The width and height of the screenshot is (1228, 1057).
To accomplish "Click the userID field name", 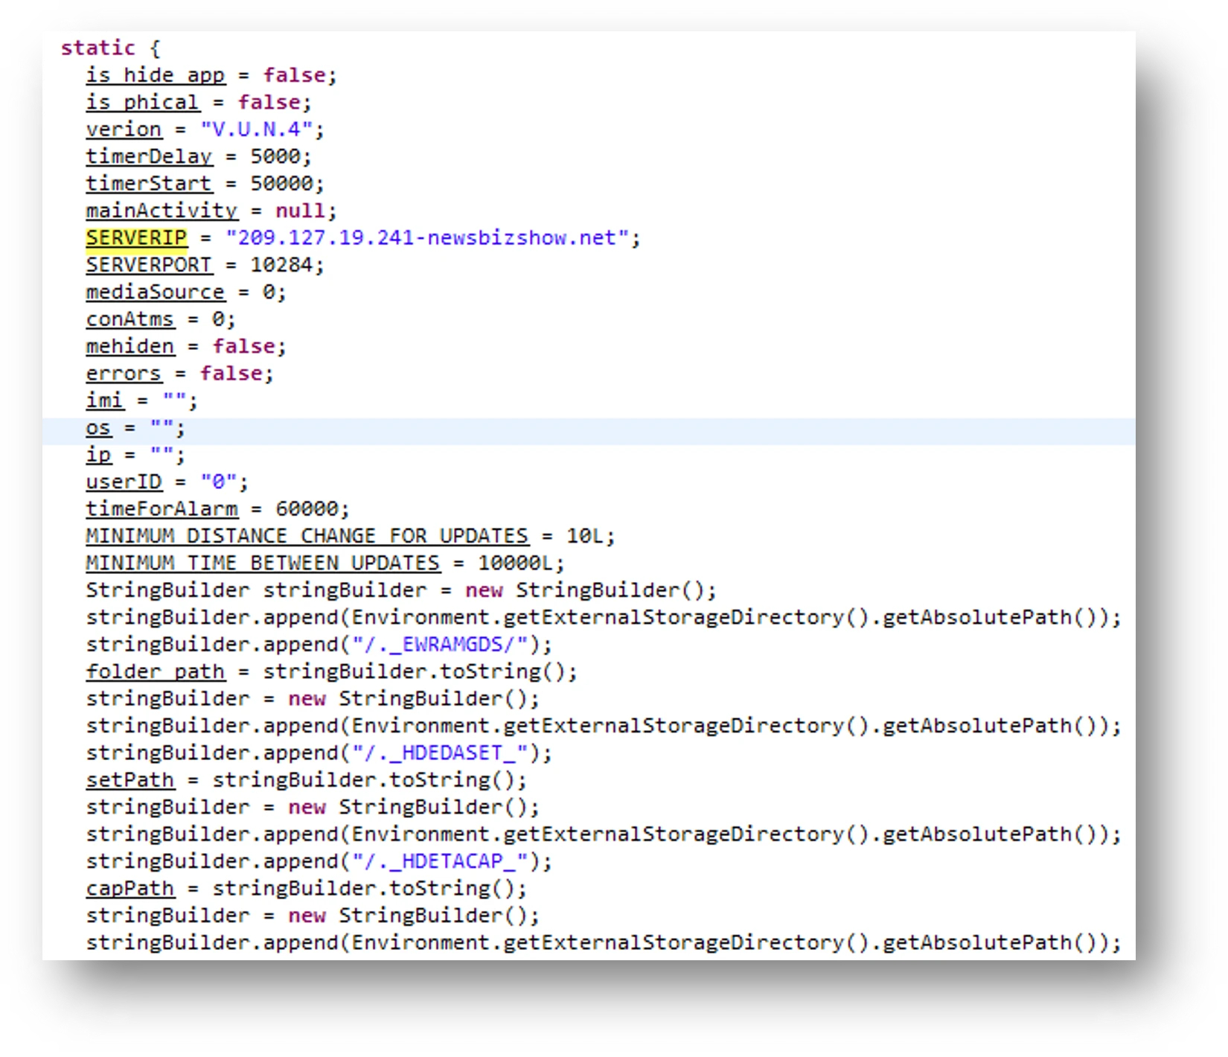I will [124, 482].
